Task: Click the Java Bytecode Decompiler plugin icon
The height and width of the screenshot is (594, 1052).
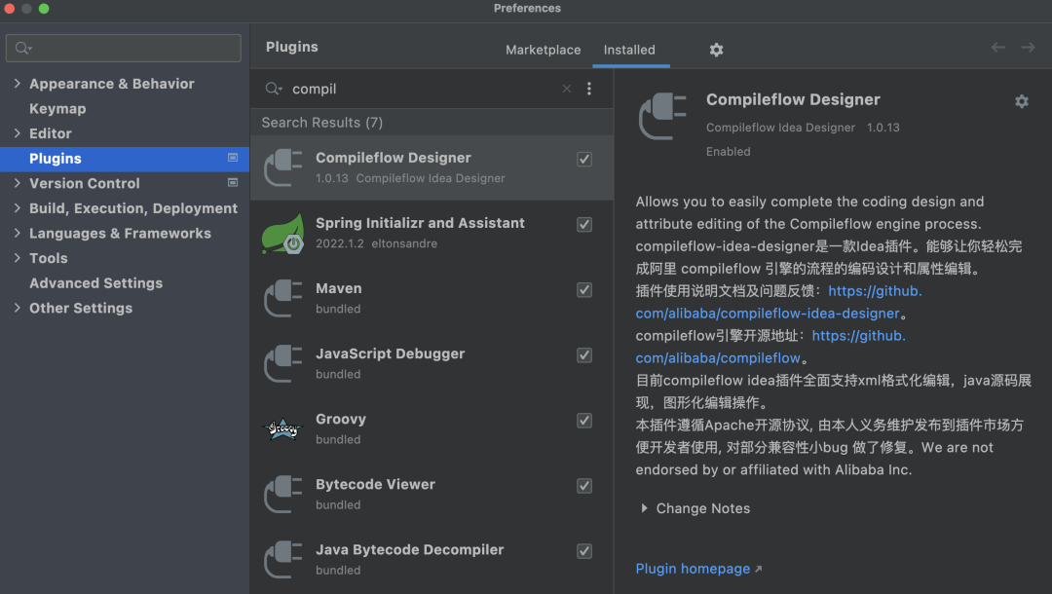Action: pyautogui.click(x=283, y=559)
